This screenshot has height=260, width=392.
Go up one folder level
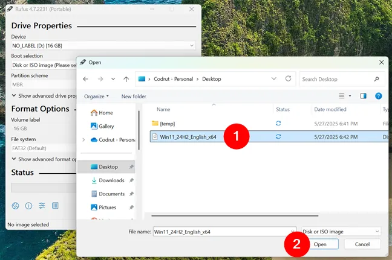click(126, 79)
